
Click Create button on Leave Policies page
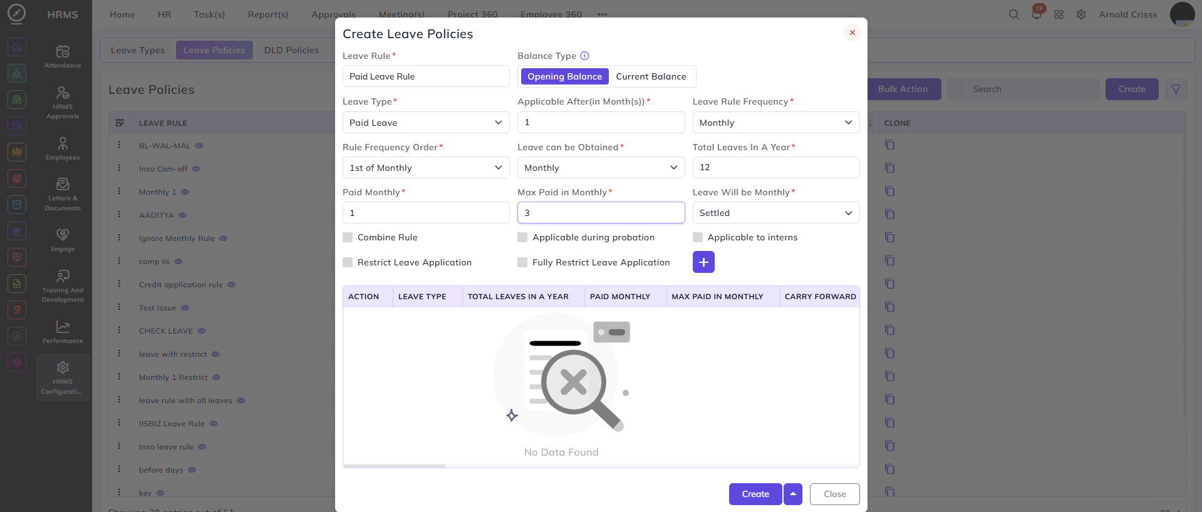[1132, 89]
